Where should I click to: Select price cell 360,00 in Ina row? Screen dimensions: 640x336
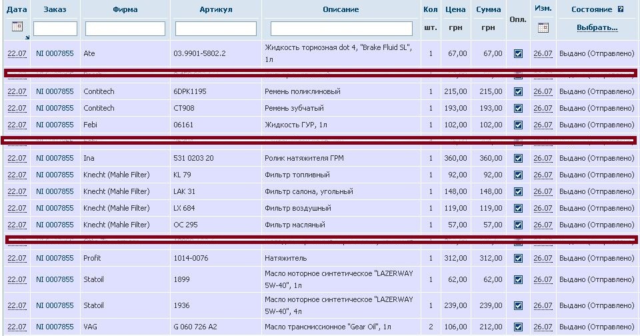[455, 158]
